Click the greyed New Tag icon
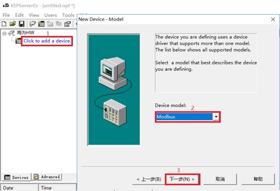280x191 pixels. point(59,24)
